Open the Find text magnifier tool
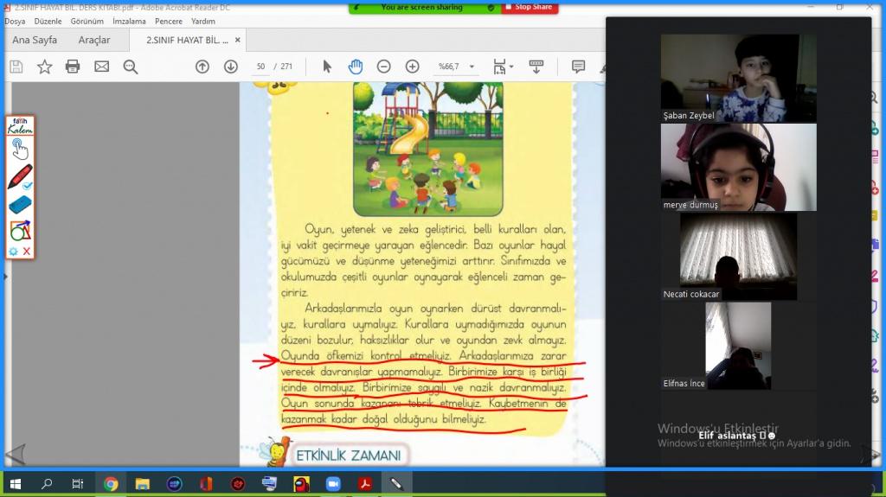The image size is (886, 497). [x=131, y=67]
